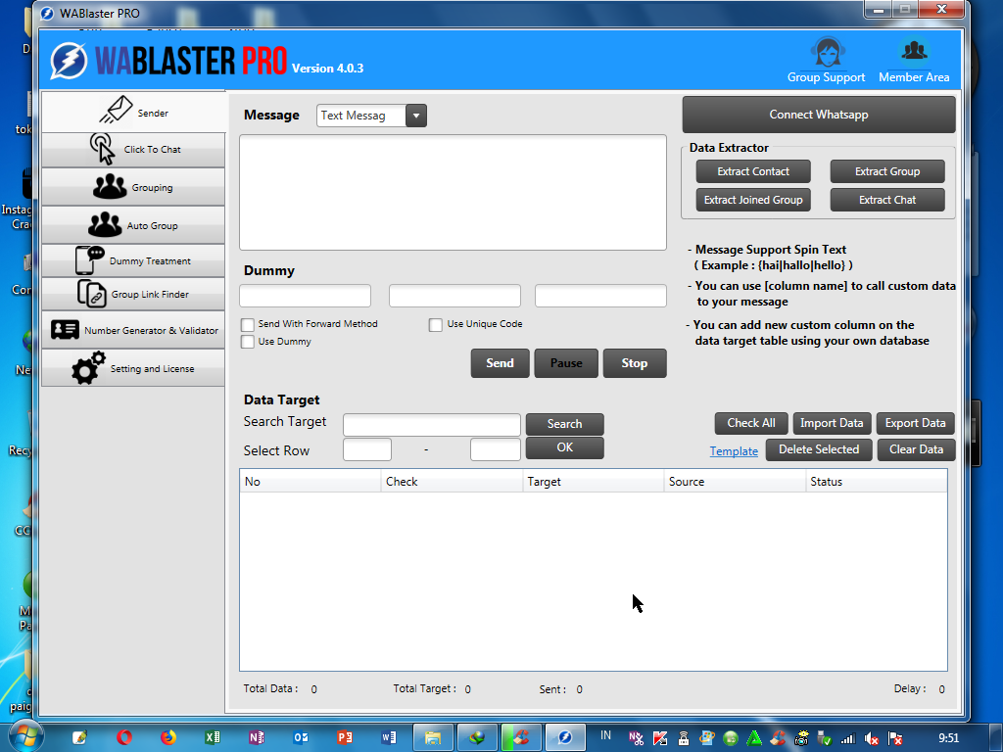The image size is (1003, 752).
Task: Click the Select Row end field
Action: [x=495, y=449]
